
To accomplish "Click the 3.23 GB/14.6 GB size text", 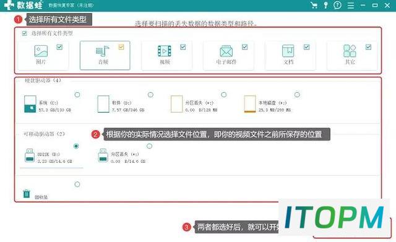I will pos(55,161).
